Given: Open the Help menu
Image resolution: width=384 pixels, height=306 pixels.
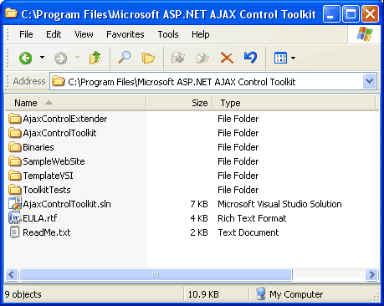Looking at the screenshot, I should (201, 34).
